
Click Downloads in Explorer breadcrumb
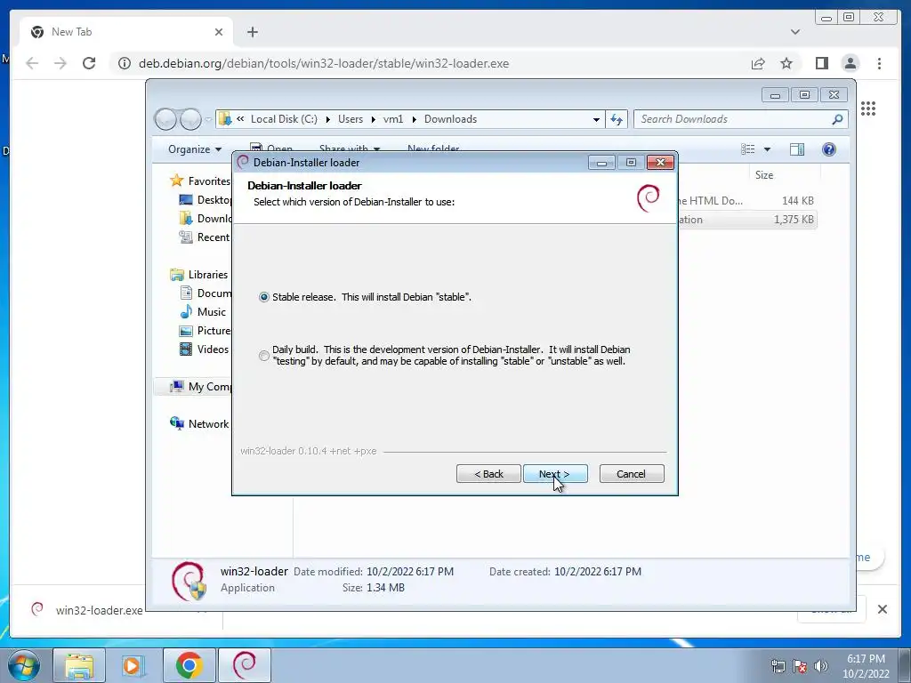tap(450, 119)
